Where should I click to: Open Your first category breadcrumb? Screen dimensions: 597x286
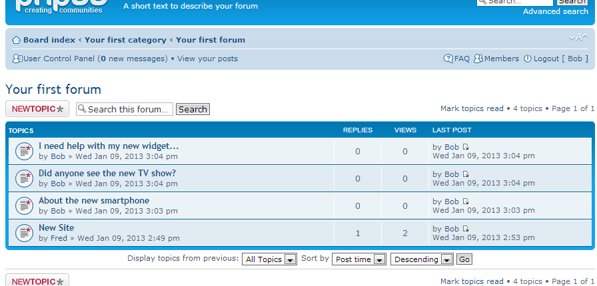click(125, 40)
